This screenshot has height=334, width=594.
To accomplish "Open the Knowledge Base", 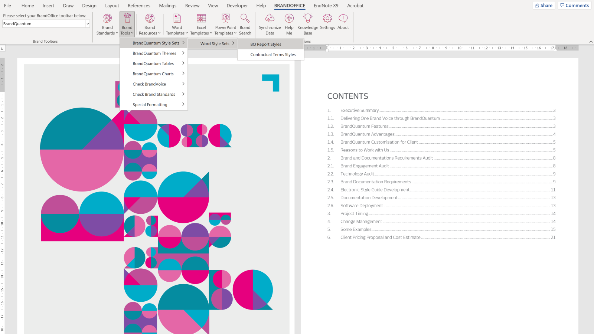I will coord(307,24).
